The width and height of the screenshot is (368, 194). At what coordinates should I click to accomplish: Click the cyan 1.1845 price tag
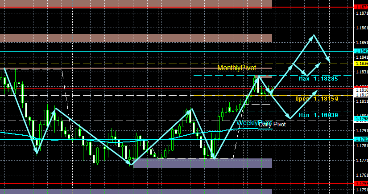361,51
